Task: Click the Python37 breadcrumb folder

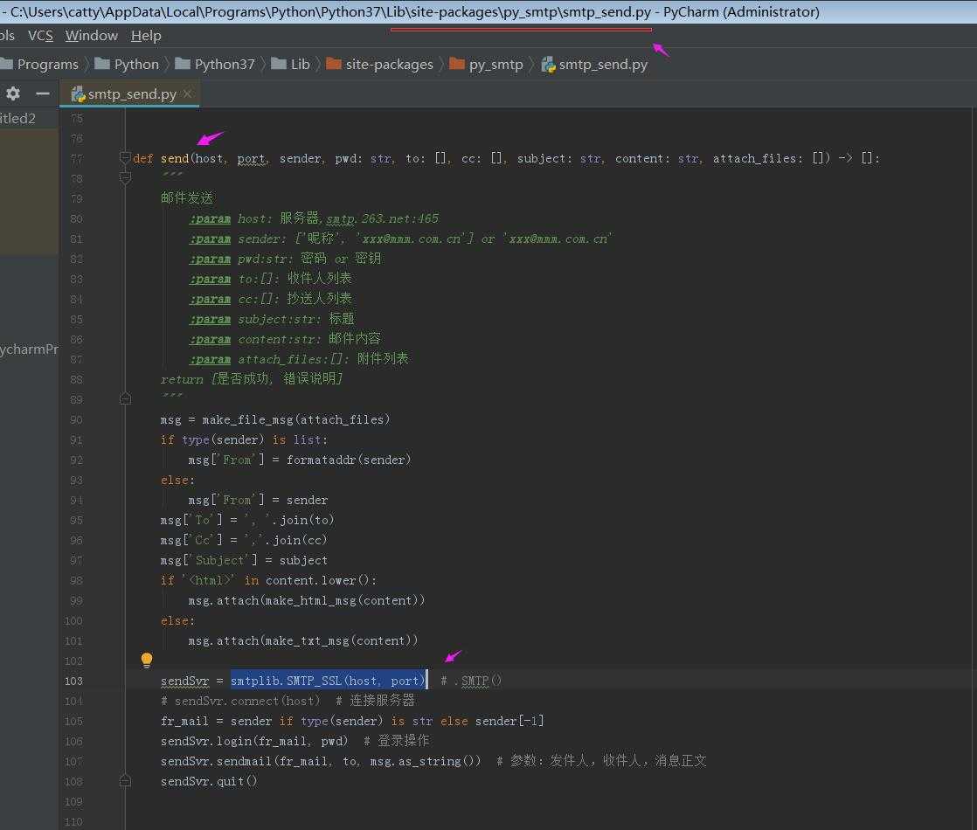Action: pyautogui.click(x=216, y=64)
